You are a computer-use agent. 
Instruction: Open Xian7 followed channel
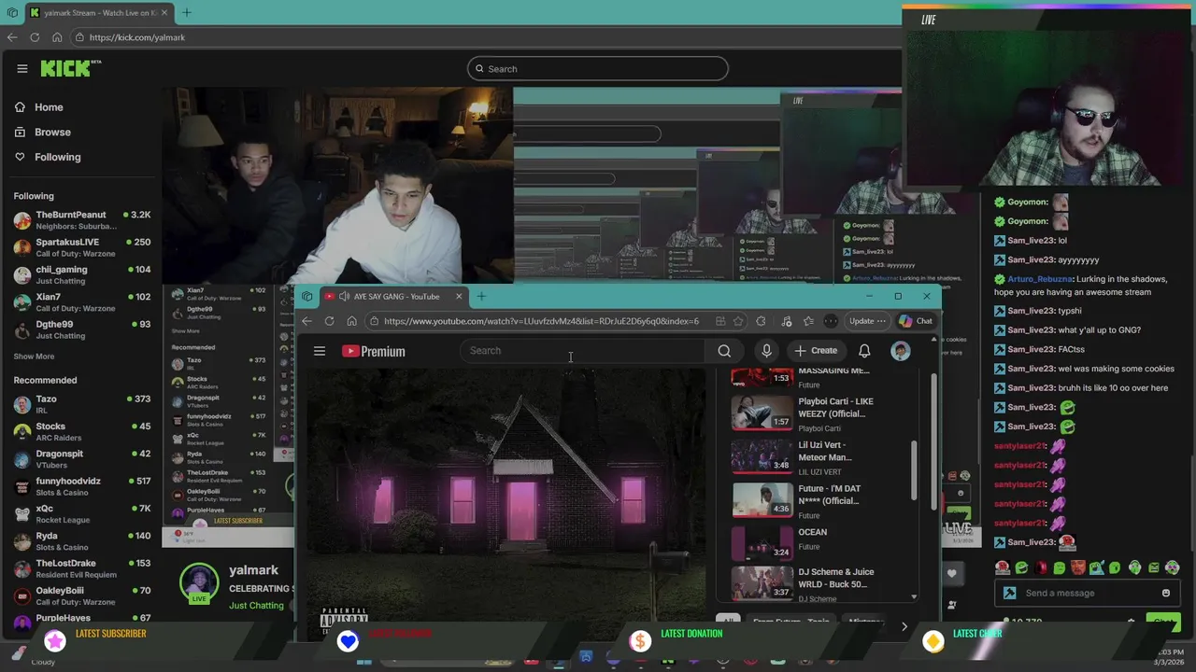tap(81, 302)
